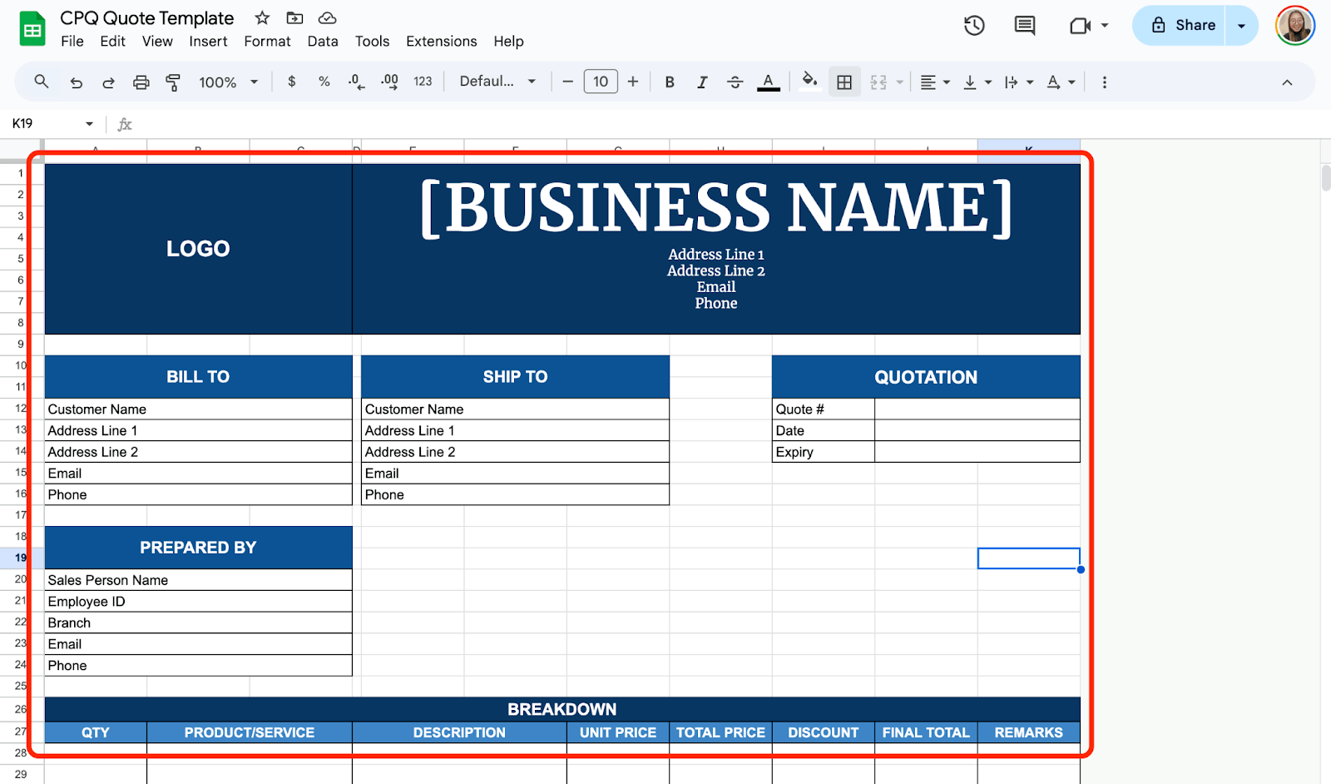Screen dimensions: 1331x784
Task: Expand the Default font dropdown
Action: (497, 82)
